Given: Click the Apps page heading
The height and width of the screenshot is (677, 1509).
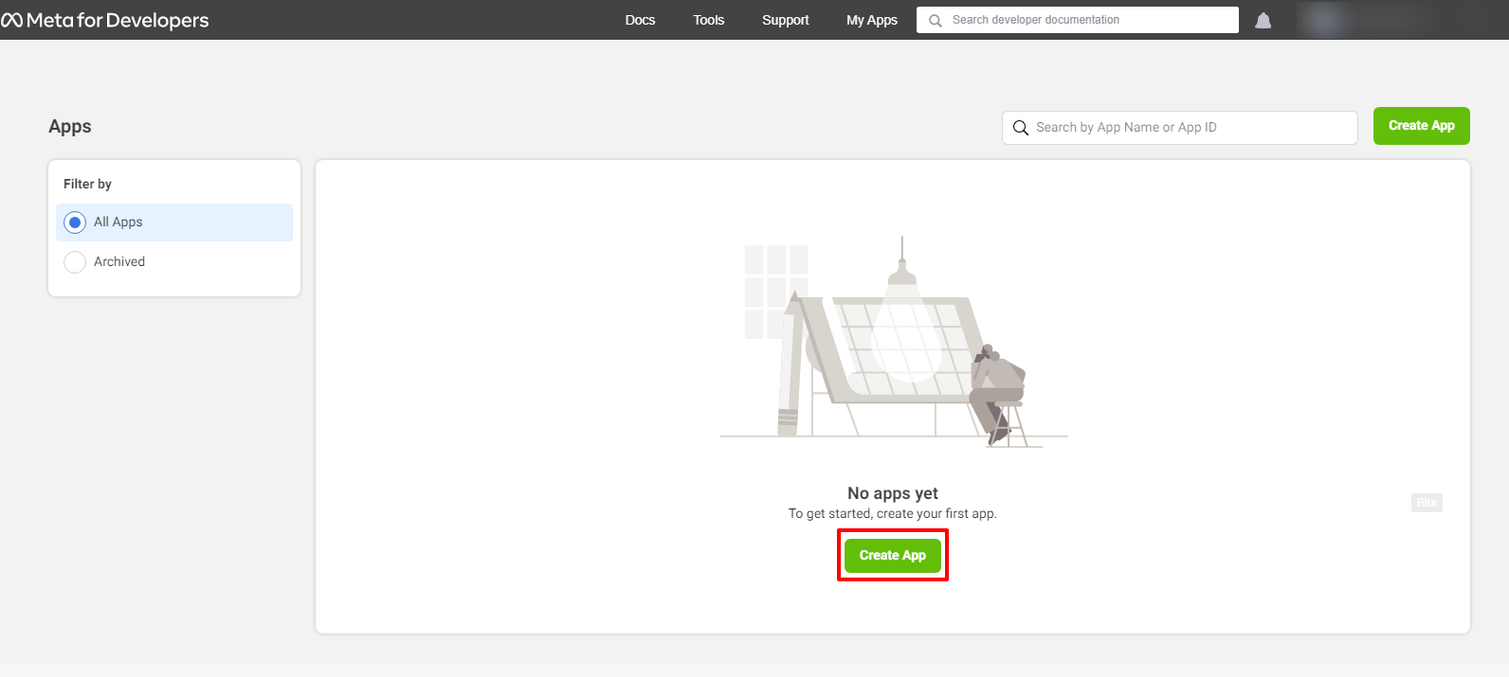Looking at the screenshot, I should [x=70, y=127].
